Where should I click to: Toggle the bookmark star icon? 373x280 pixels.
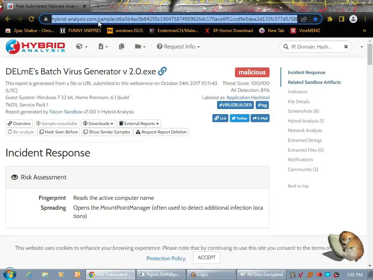315,19
